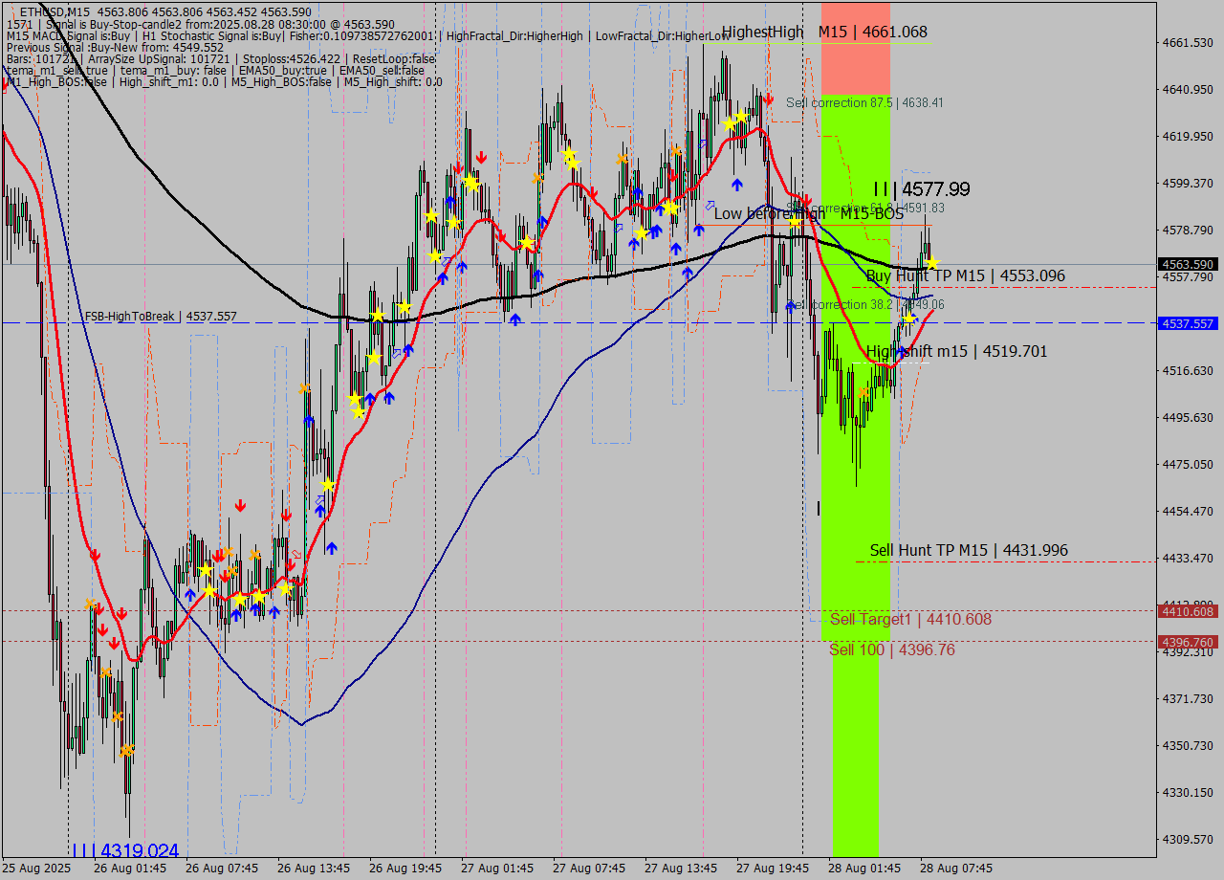Image resolution: width=1224 pixels, height=880 pixels.
Task: Click the black 4563.590 current price tag
Action: pos(1187,264)
